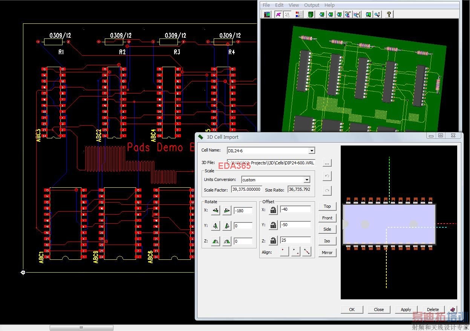
Task: Open the View menu
Action: (x=294, y=5)
